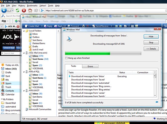Open Junk E-mail folder
Image resolution: width=167 pixels, height=124 pixels.
[36, 49]
